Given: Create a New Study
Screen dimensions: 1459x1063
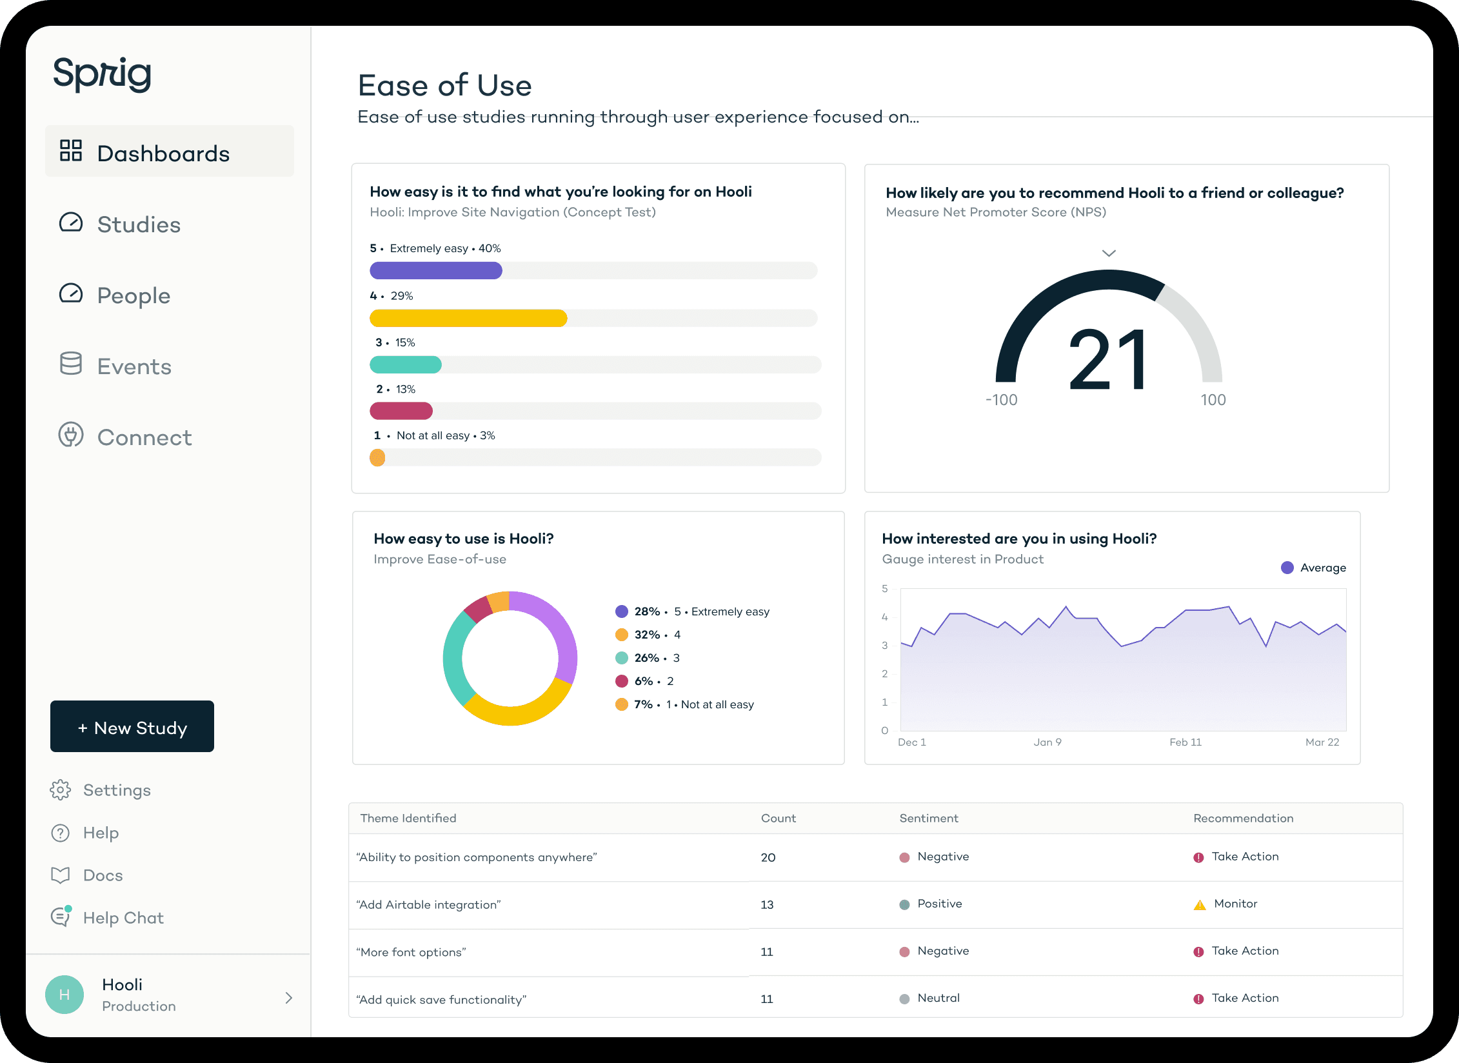Looking at the screenshot, I should point(132,726).
